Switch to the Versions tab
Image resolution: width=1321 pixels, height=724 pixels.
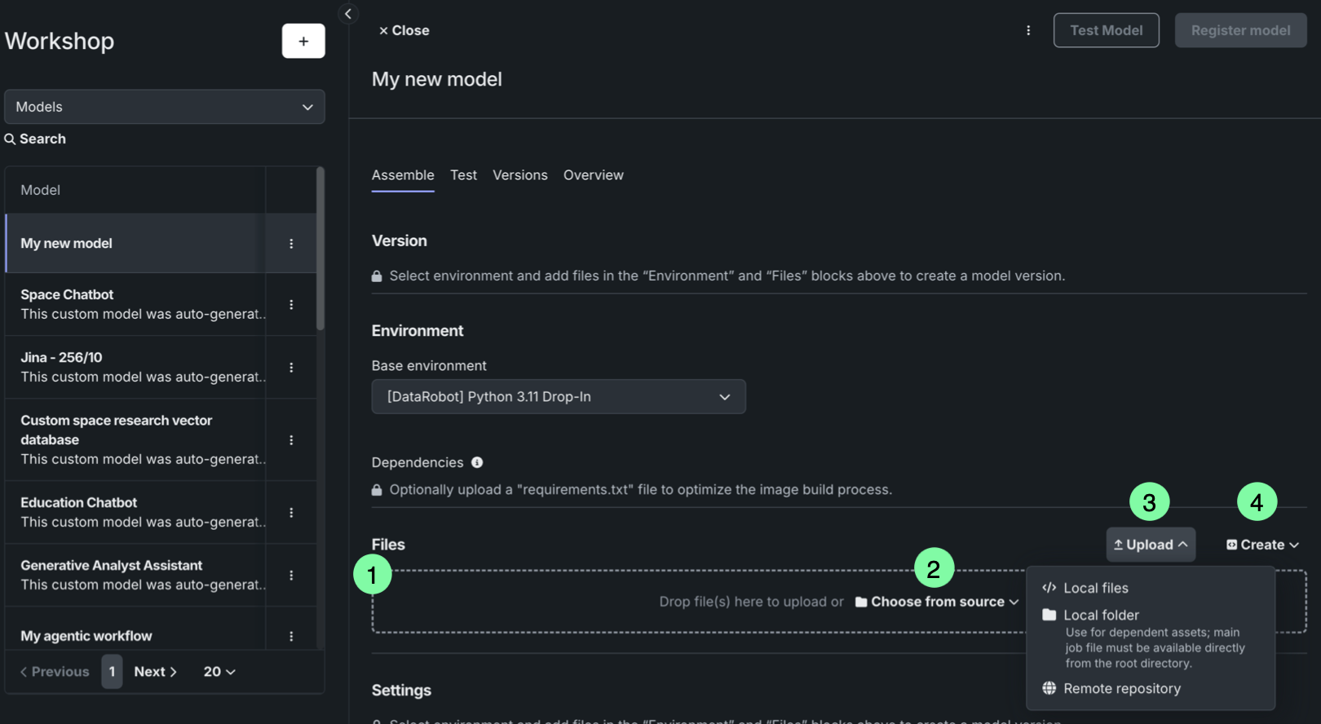(519, 175)
